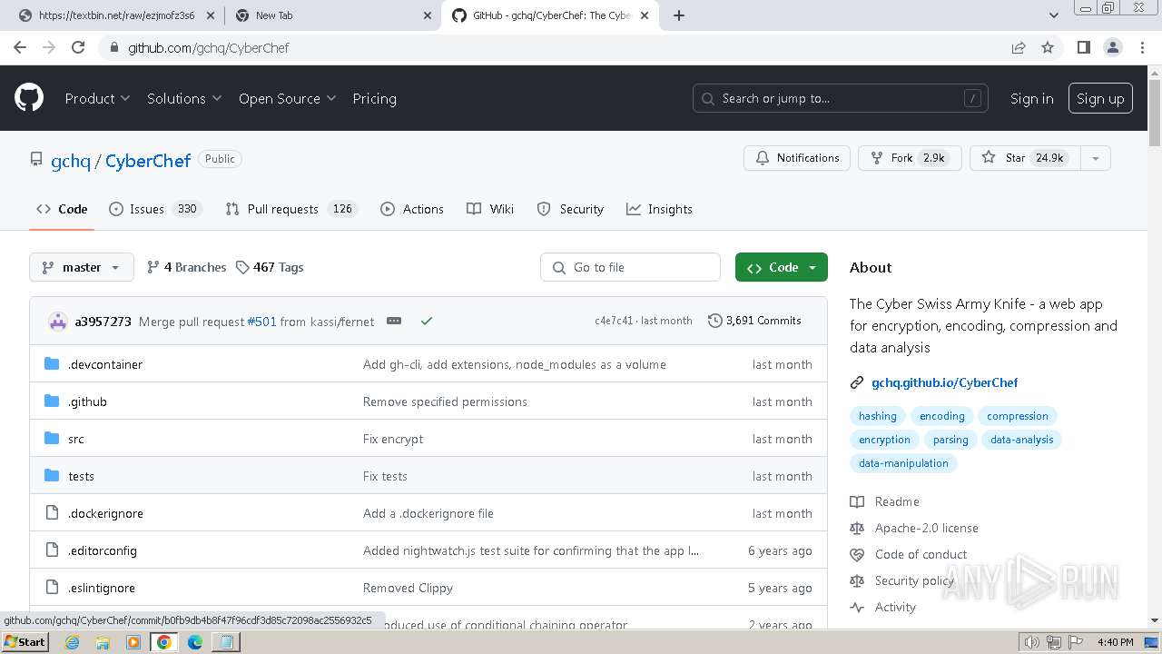Open a new browser tab with plus icon
Viewport: 1162px width, 654px height.
tap(679, 15)
